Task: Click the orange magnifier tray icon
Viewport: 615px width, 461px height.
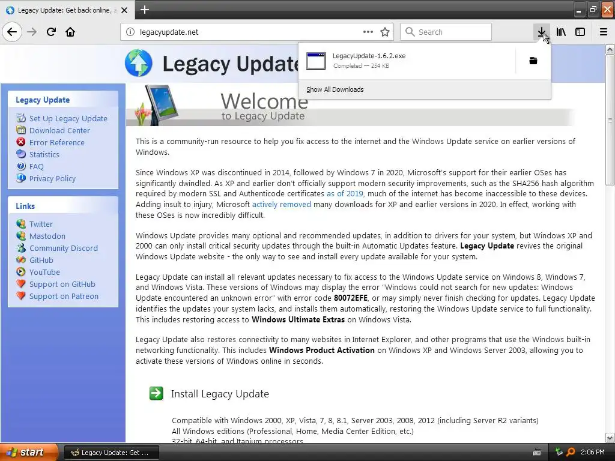Action: coord(571,453)
